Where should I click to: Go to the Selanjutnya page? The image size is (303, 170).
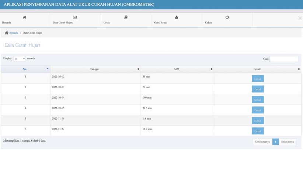click(x=288, y=142)
